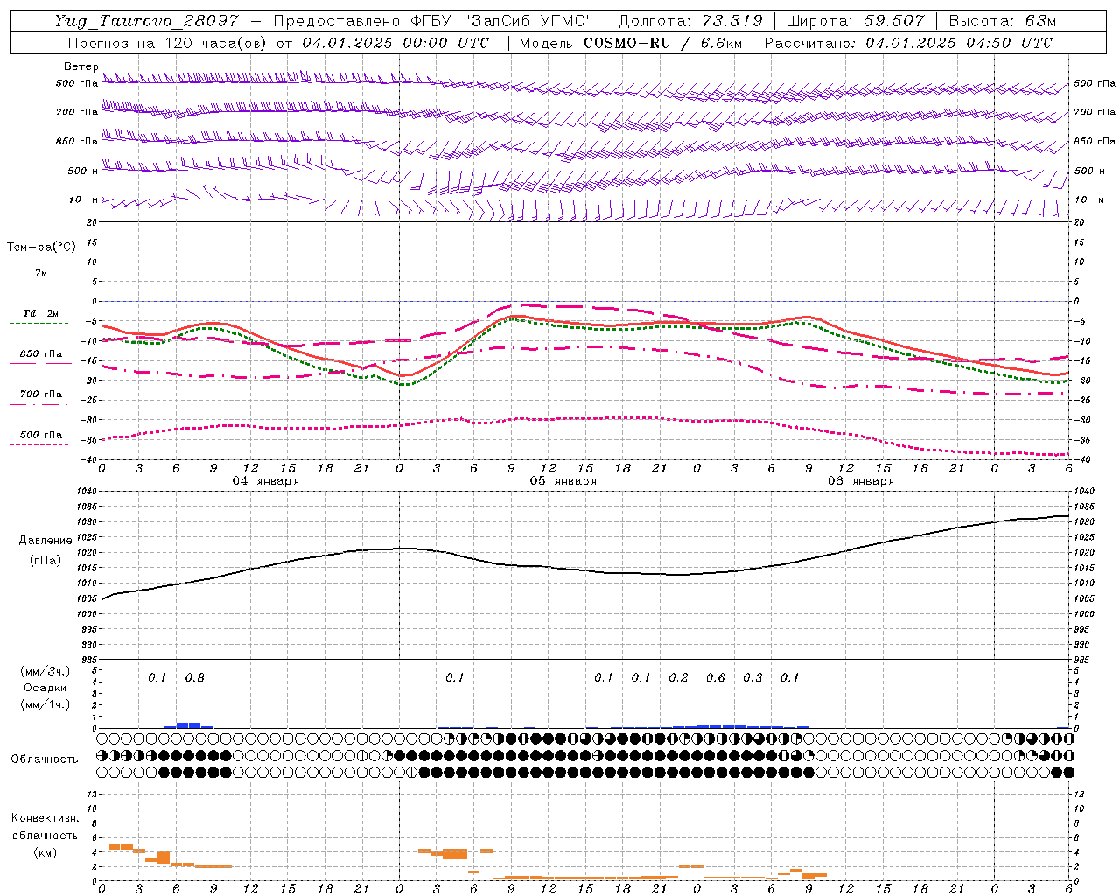Click "Рассчитано: 04.01.2025 04:50 UTC" text
This screenshot has height=896, width=1120.
tap(908, 43)
